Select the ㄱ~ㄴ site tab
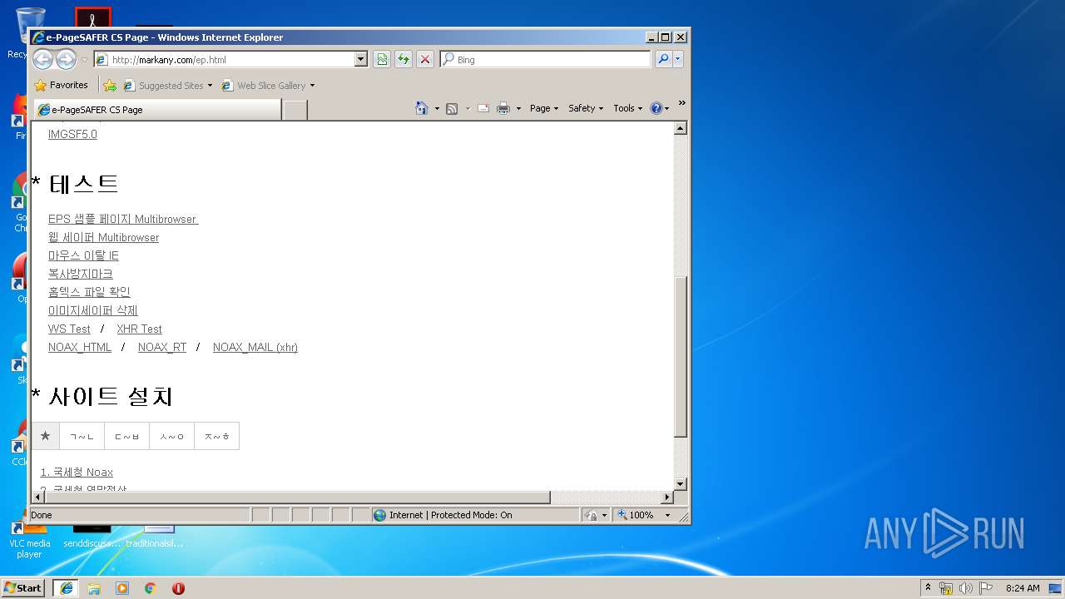Image resolution: width=1065 pixels, height=599 pixels. 82,436
